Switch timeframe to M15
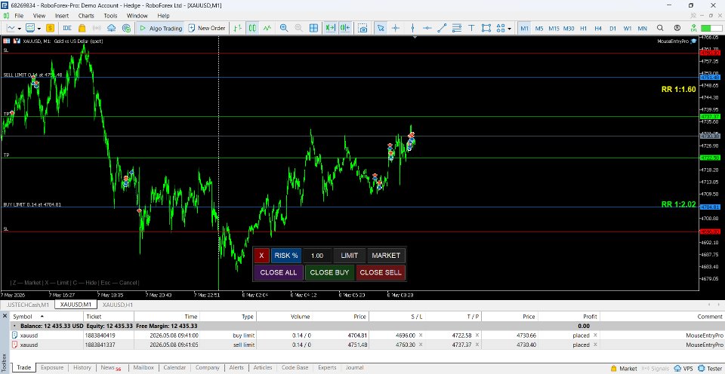Viewport: 725px width, 374px height. coord(554,28)
